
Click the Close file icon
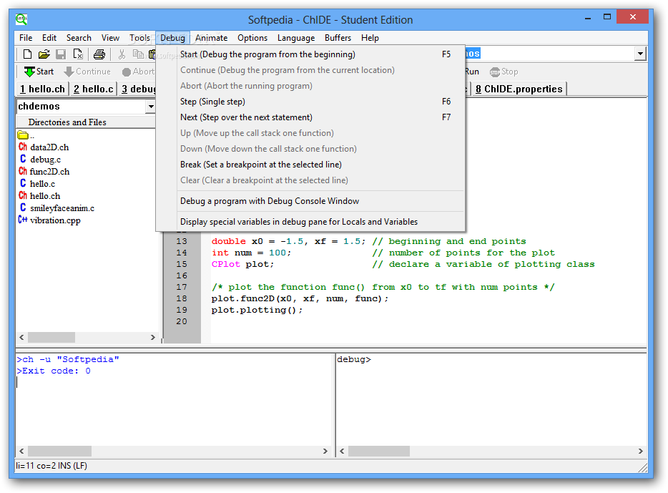coord(78,54)
